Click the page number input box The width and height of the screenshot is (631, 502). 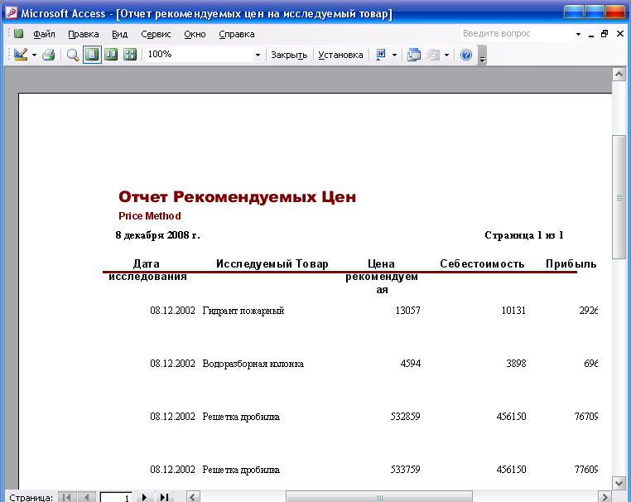(116, 498)
